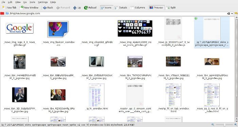The image size is (238, 127).
Task: Go Back using the toolbar arrow
Action: (48, 7)
